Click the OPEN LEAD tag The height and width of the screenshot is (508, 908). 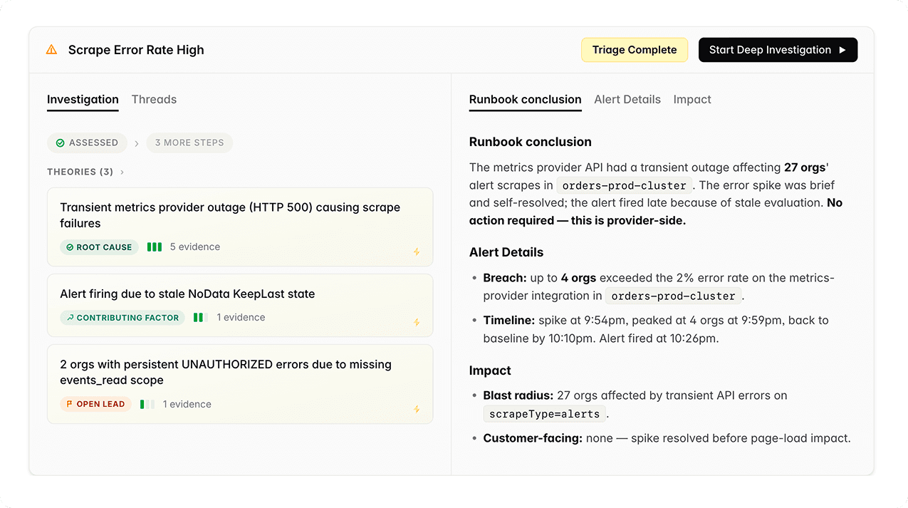(95, 404)
